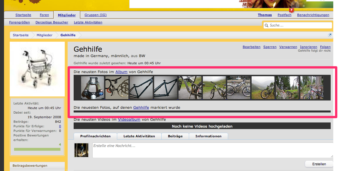343x171 pixels.
Task: Open the Gruppen (IG) navigation tab
Action: 96,15
